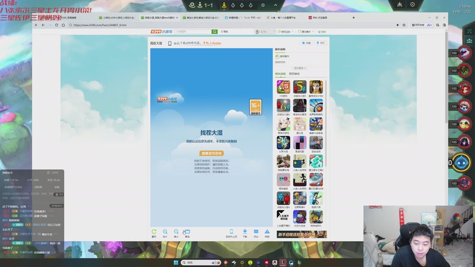Open a new browser tab with plus
Viewport: 475px width, 267px height.
tap(353, 18)
